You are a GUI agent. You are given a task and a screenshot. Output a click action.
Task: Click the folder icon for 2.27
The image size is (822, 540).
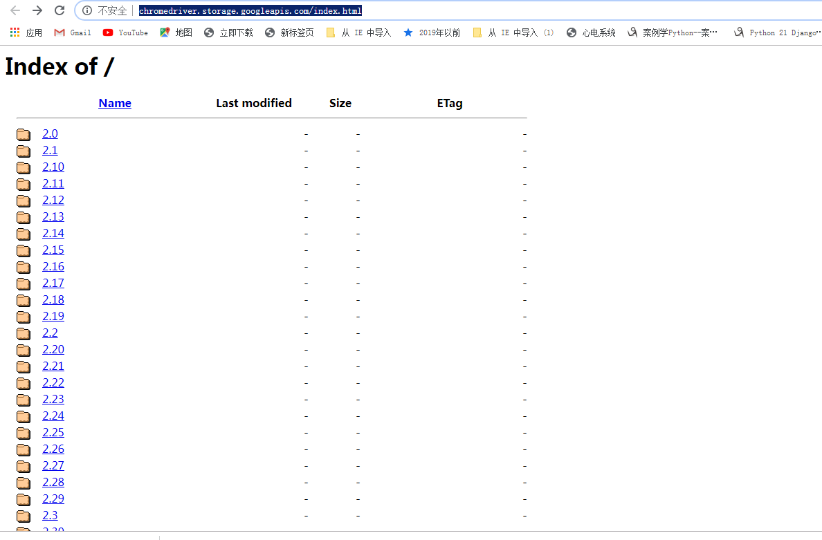tap(24, 466)
